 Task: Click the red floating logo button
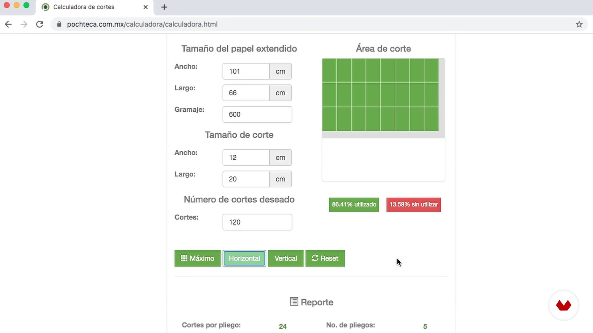tap(564, 305)
